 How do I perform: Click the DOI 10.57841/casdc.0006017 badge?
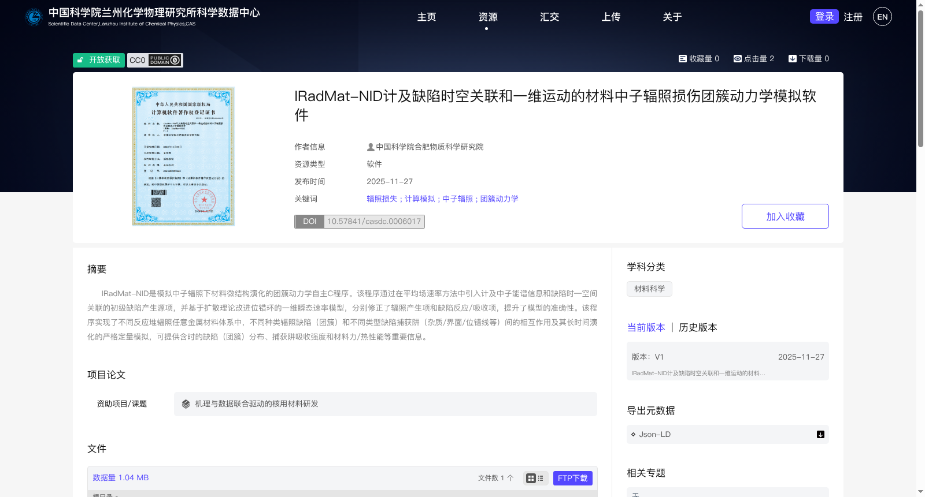click(360, 222)
